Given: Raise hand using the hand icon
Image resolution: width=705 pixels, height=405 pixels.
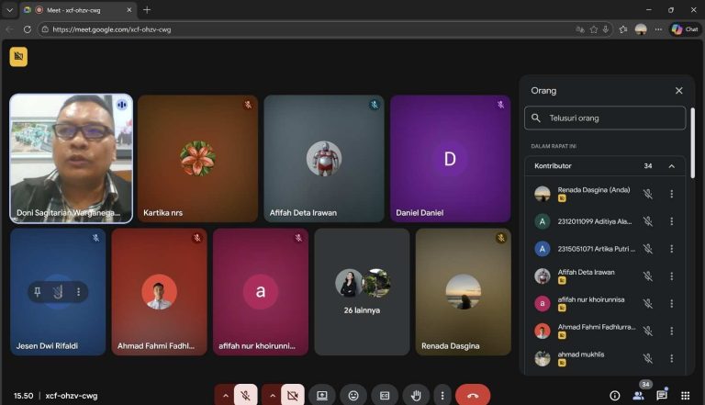Looking at the screenshot, I should click(x=416, y=395).
